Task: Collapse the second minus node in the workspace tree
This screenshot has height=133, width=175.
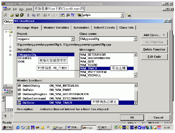Action: tap(10, 36)
